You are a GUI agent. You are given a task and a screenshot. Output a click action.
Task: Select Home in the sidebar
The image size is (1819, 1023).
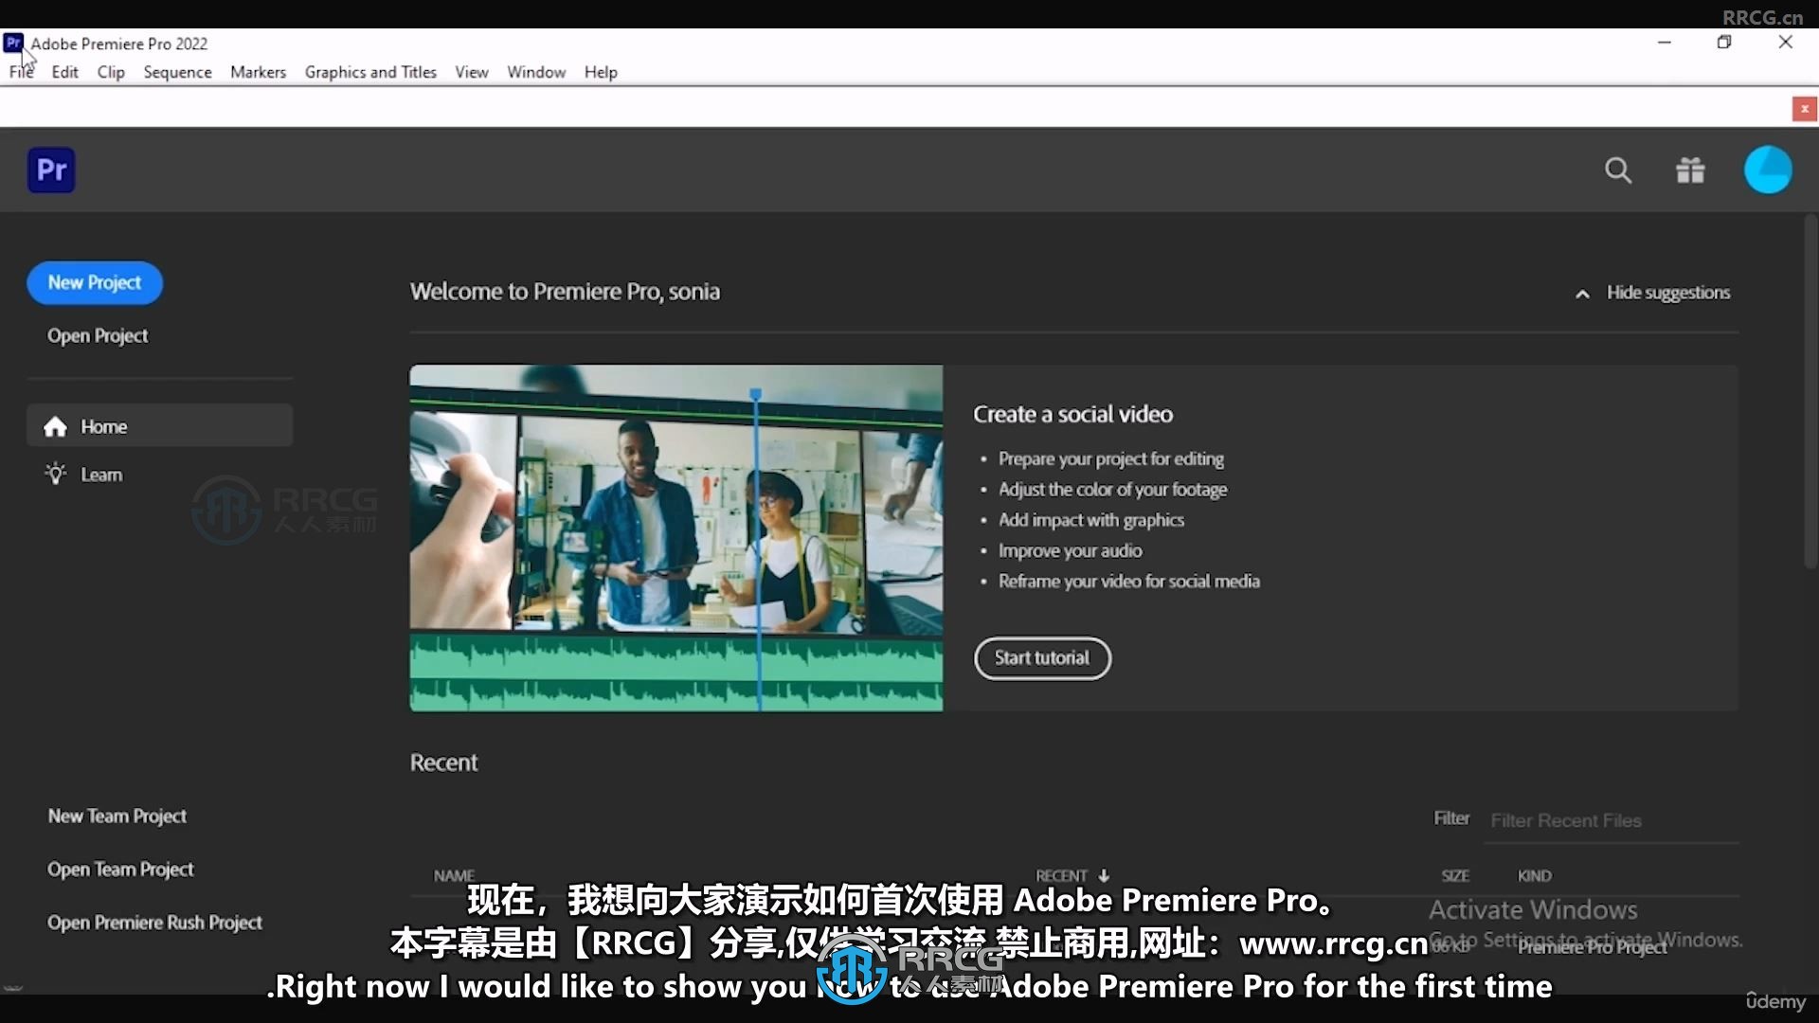pos(159,426)
